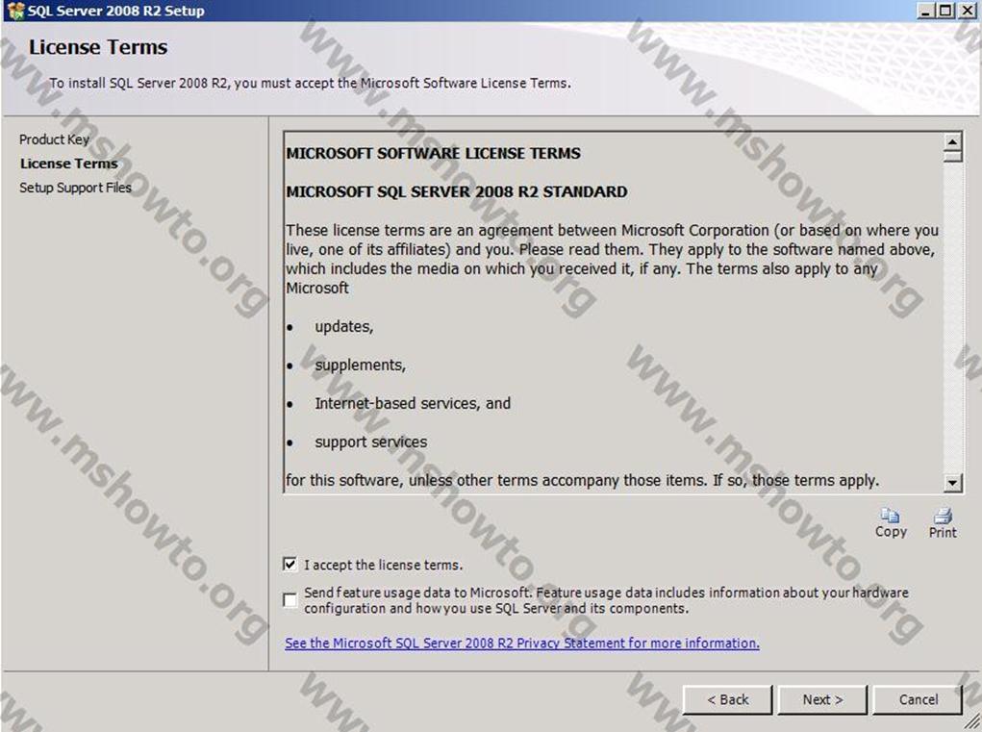Viewport: 982px width, 732px height.
Task: Click the 'updates,' bullet item
Action: click(x=343, y=327)
